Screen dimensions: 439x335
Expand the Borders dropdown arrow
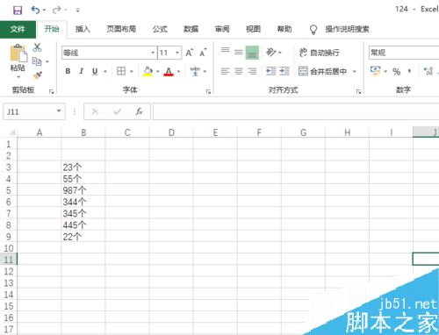[132, 71]
